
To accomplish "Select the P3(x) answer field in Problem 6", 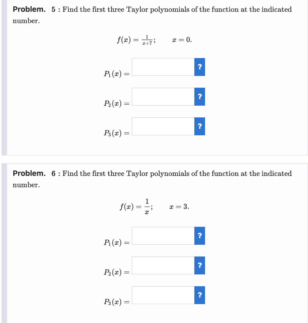I will pos(163,295).
